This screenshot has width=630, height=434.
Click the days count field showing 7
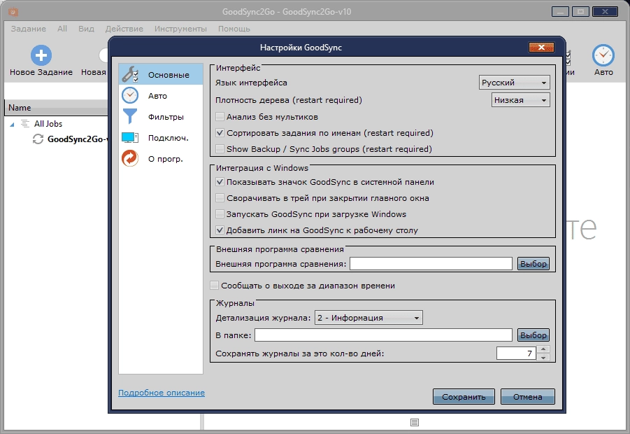click(x=516, y=353)
